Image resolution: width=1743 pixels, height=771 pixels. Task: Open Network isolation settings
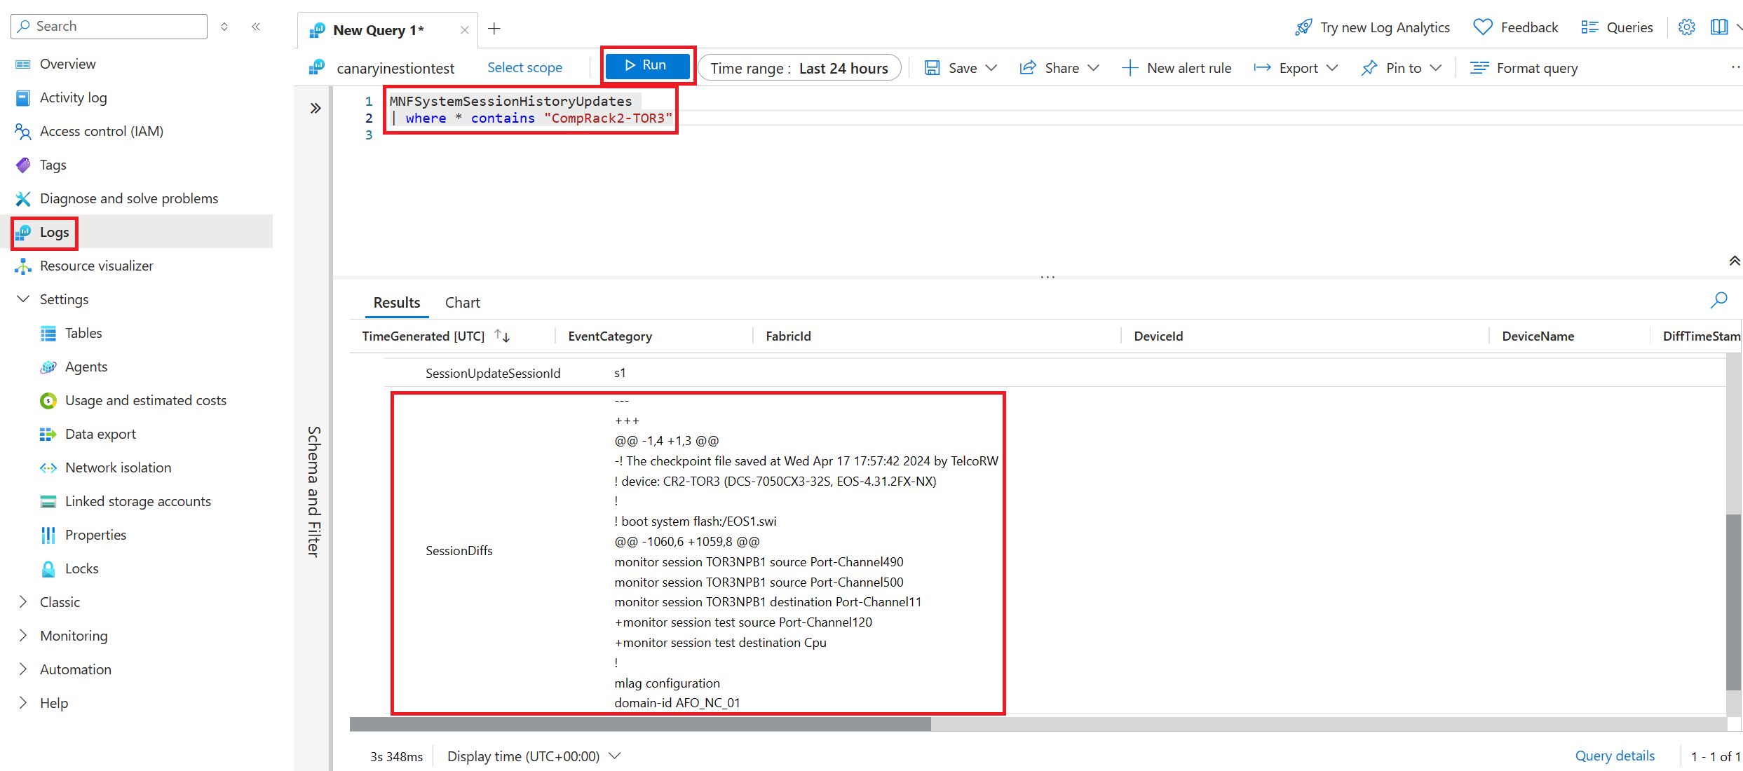tap(118, 468)
